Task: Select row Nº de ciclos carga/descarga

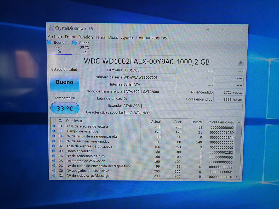Action: [143, 176]
